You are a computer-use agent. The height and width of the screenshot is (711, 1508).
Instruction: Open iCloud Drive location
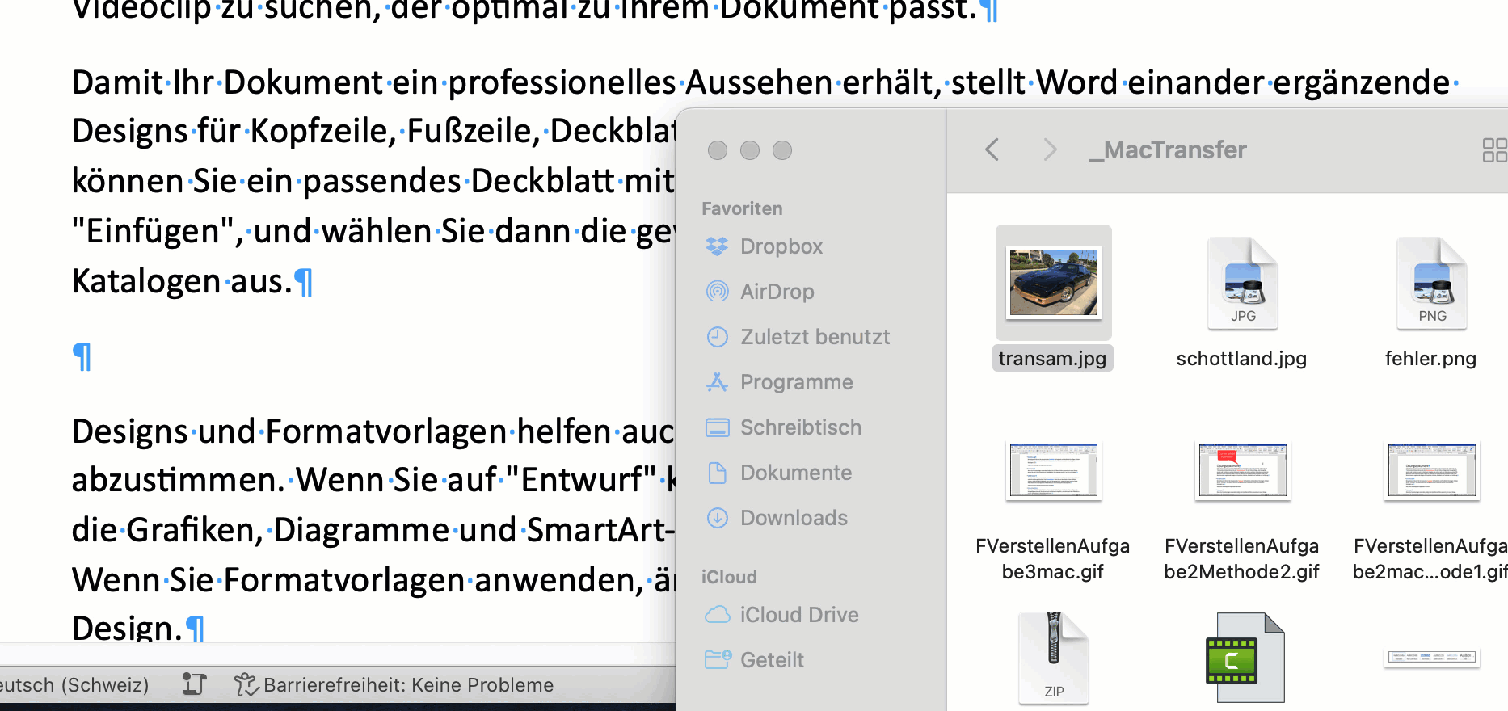point(798,615)
